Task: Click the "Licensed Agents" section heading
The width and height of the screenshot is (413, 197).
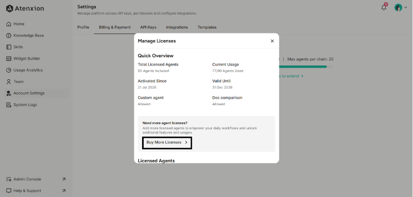Action: (x=156, y=161)
